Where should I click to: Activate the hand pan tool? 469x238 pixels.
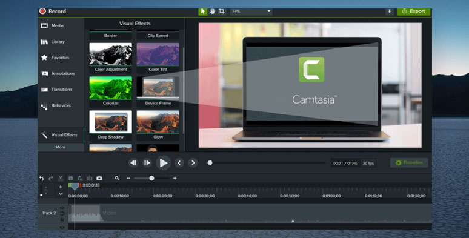(x=212, y=12)
